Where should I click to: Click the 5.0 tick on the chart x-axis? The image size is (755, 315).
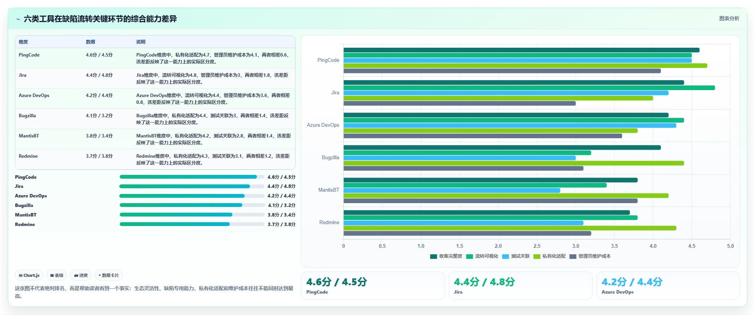730,246
